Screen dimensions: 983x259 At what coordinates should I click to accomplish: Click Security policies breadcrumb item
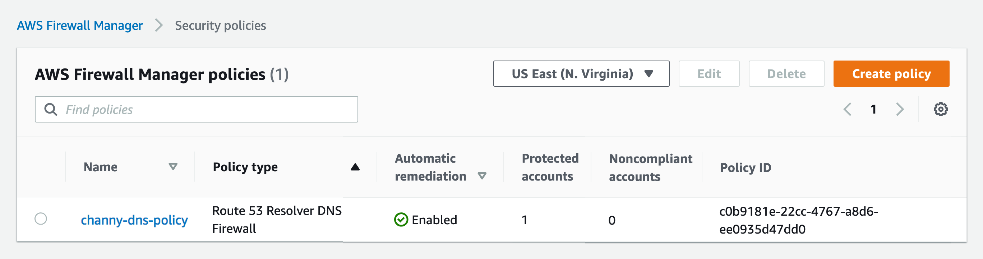point(220,25)
